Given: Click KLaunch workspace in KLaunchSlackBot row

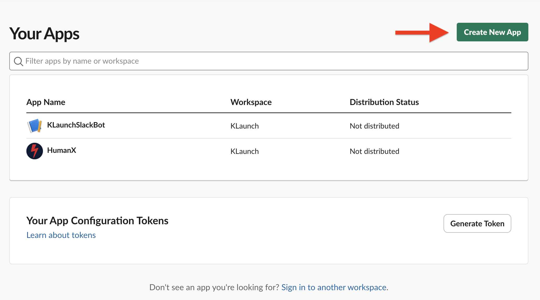Looking at the screenshot, I should pyautogui.click(x=244, y=126).
